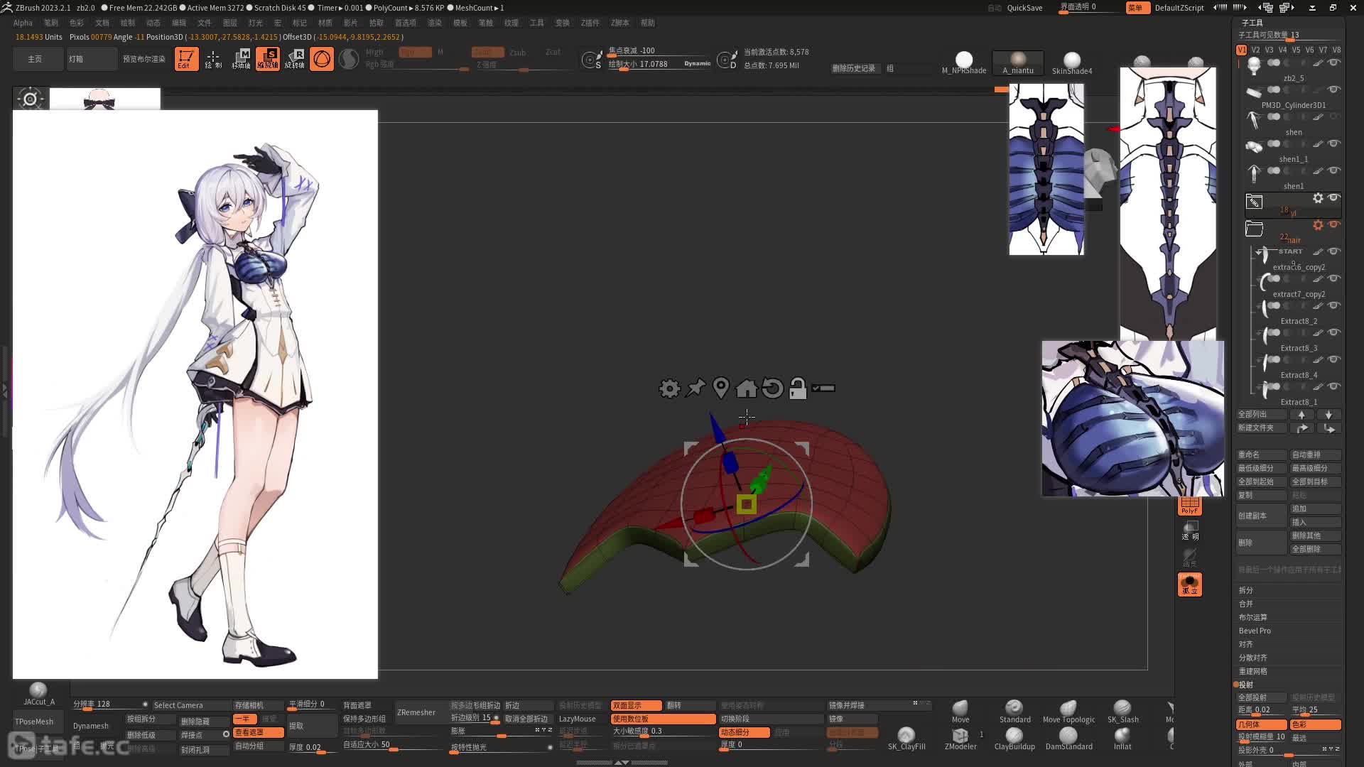Toggle PolyF wireframe display
The height and width of the screenshot is (767, 1364).
pyautogui.click(x=1190, y=506)
